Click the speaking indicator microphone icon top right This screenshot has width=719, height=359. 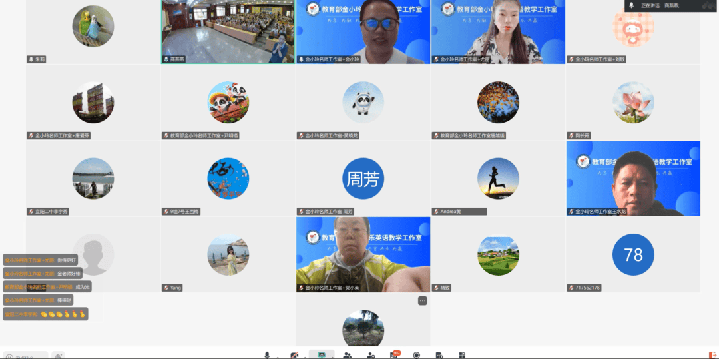(x=631, y=5)
